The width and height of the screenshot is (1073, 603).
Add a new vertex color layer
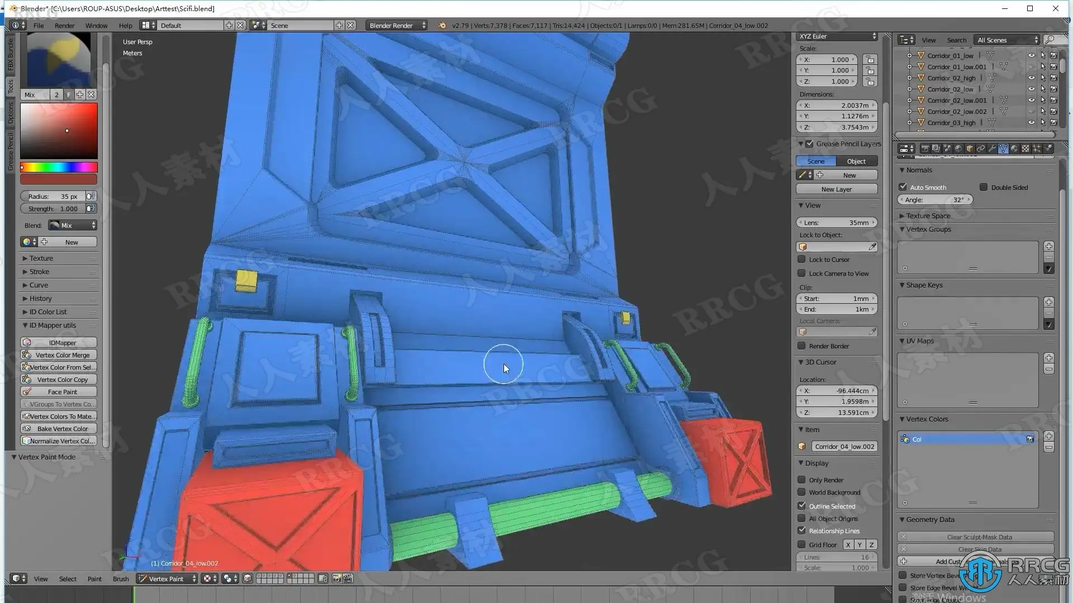click(x=1049, y=436)
